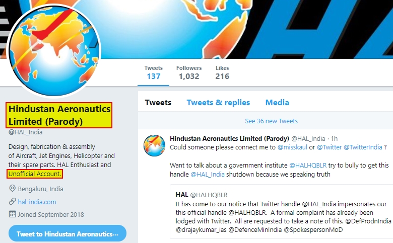
Task: Select the Tweets timeline tab
Action: tap(158, 102)
